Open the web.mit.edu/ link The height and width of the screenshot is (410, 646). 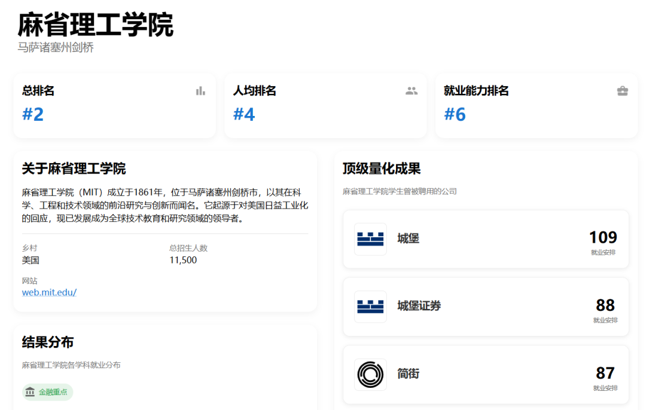[49, 292]
